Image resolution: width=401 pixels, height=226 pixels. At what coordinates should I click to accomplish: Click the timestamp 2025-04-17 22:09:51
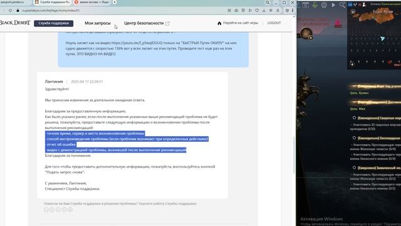point(87,82)
